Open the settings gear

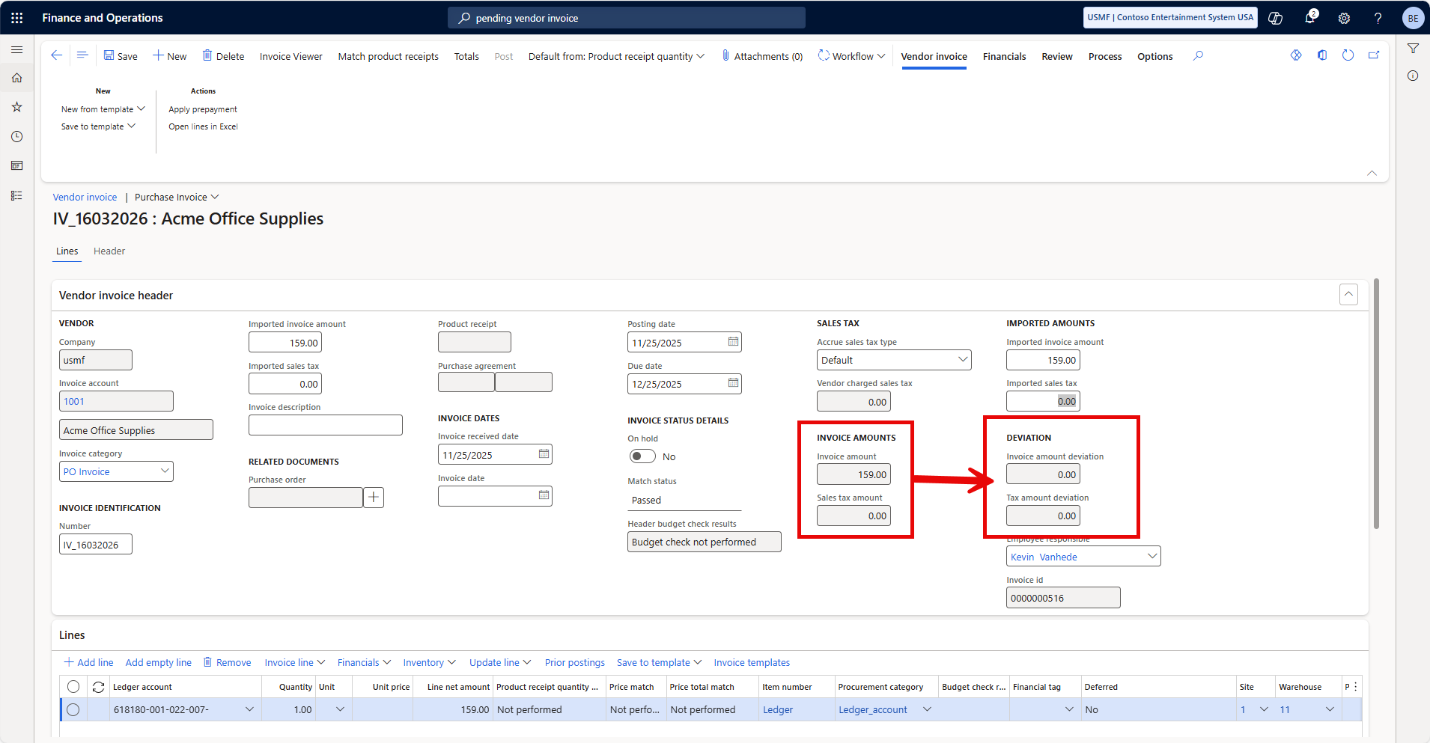point(1344,18)
